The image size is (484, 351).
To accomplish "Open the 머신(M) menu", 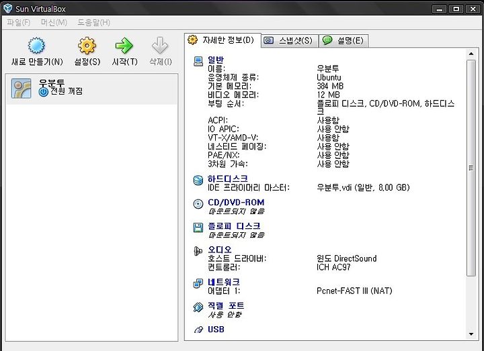I will pos(54,23).
